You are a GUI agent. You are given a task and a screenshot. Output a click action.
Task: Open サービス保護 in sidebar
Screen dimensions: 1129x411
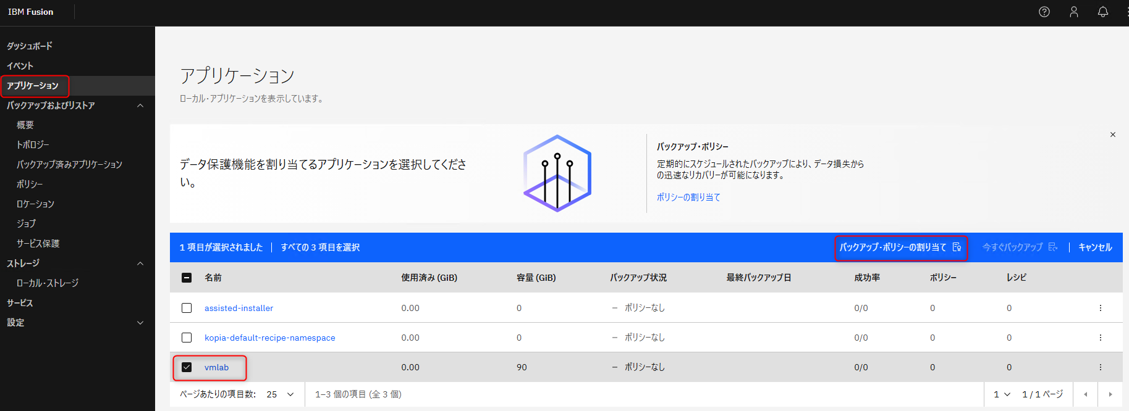click(x=38, y=244)
